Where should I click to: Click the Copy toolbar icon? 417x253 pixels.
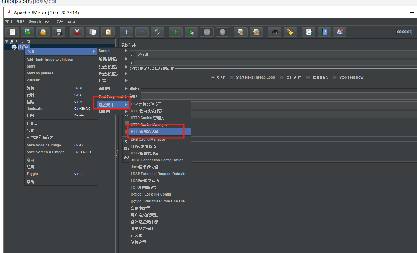pos(93,32)
